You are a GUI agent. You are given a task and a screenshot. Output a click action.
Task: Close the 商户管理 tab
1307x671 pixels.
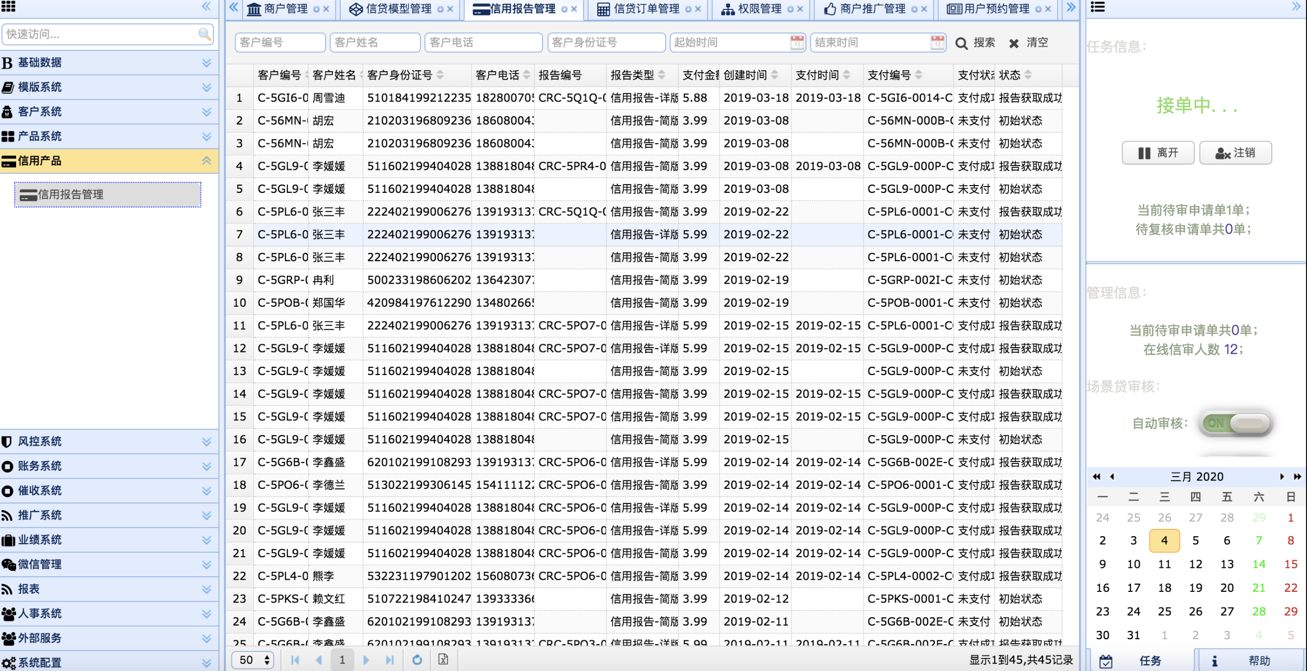[326, 9]
